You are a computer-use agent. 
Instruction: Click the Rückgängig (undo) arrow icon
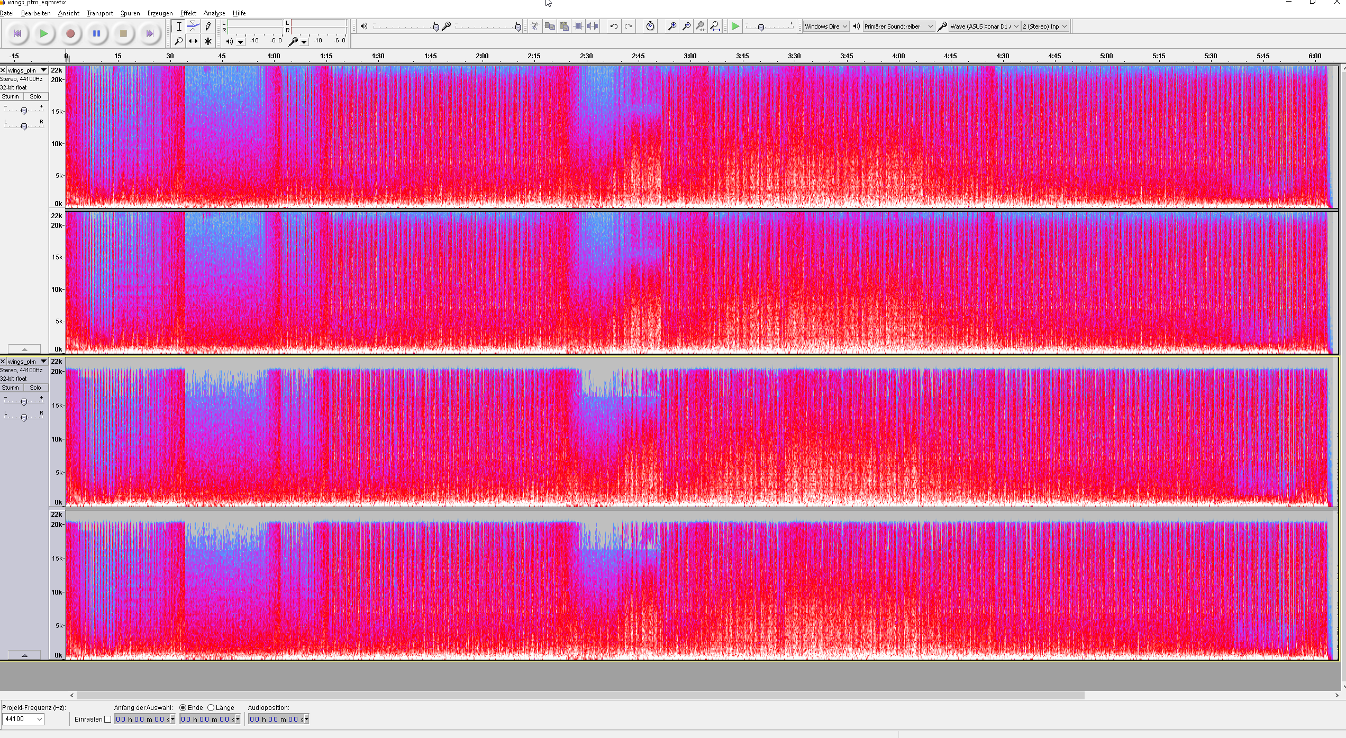613,26
